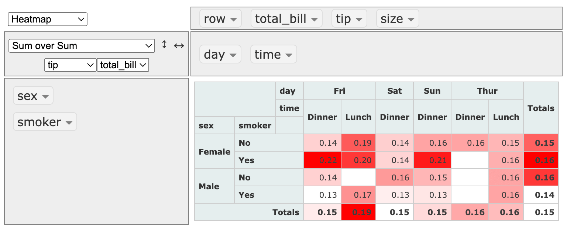Open the Sum over Sum aggregator dropdown
This screenshot has width=567, height=228.
coord(81,45)
